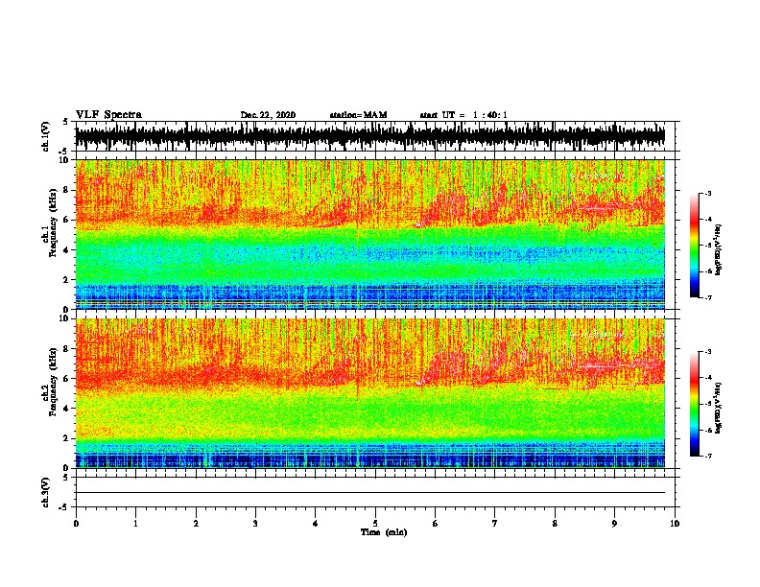Click the "VLF Spectra" title text
This screenshot has width=760, height=587.
point(108,115)
